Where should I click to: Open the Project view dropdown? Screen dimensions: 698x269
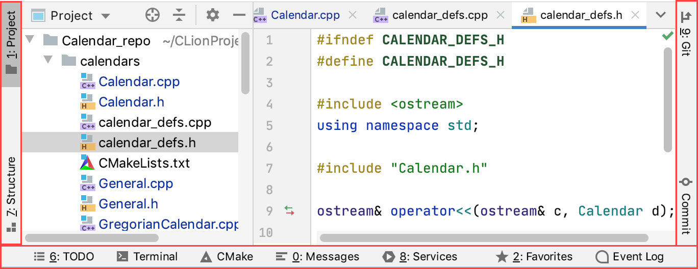(x=71, y=16)
